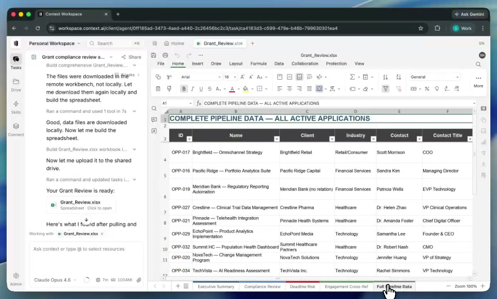Attach a file with the paperclip icon
This screenshot has width=497, height=299.
(139, 280)
